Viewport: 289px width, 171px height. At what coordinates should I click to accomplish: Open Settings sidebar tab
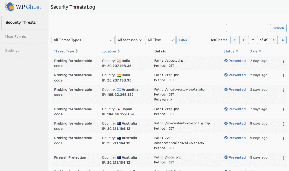coord(25,51)
